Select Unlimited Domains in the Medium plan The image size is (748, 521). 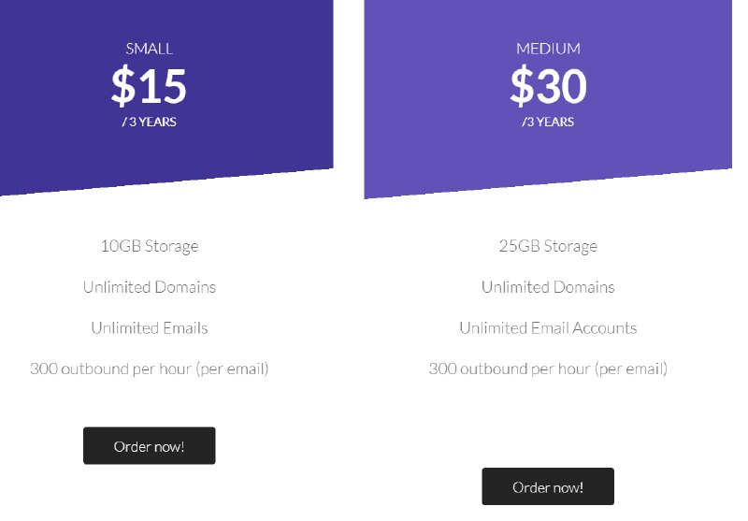[x=548, y=287]
